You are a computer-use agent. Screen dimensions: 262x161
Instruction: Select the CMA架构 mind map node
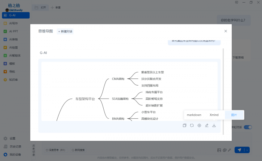(118, 79)
